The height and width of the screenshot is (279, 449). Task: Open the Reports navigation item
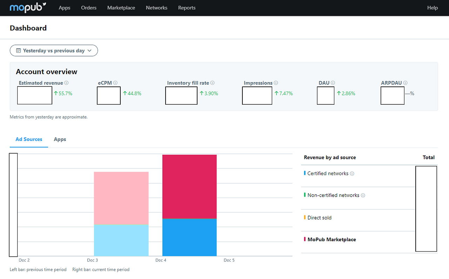coord(187,8)
